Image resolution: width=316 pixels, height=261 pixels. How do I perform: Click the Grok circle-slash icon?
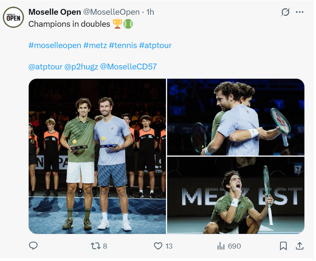(285, 12)
